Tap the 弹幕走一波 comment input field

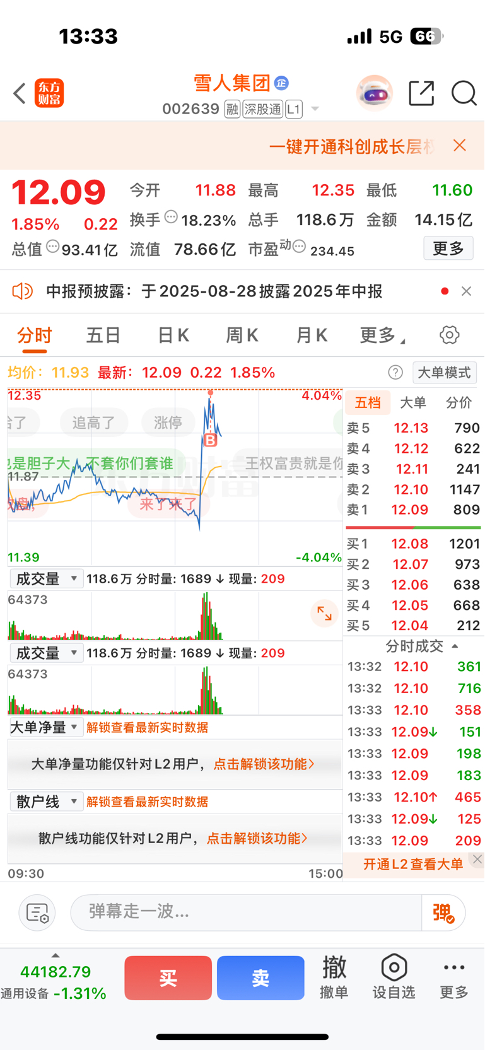[x=246, y=913]
